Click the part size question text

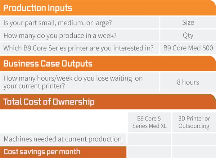(x=58, y=23)
